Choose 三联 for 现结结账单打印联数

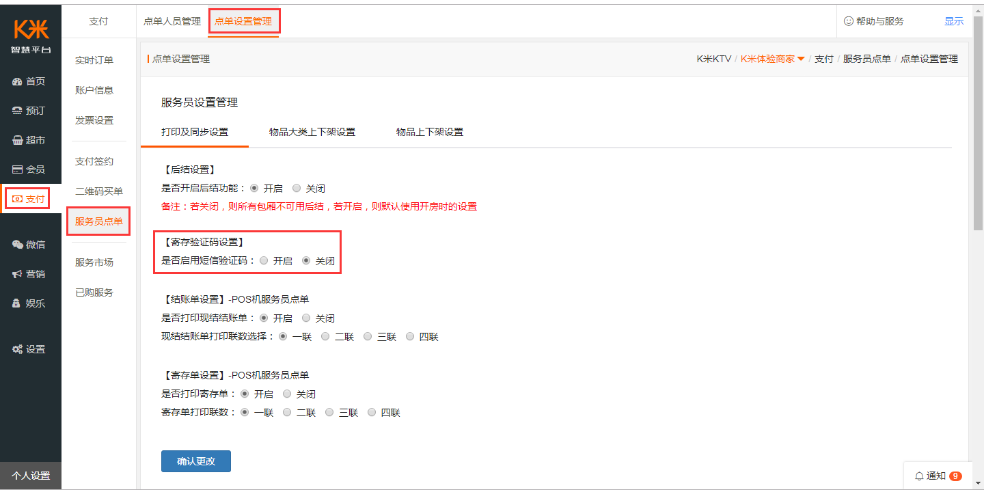368,336
